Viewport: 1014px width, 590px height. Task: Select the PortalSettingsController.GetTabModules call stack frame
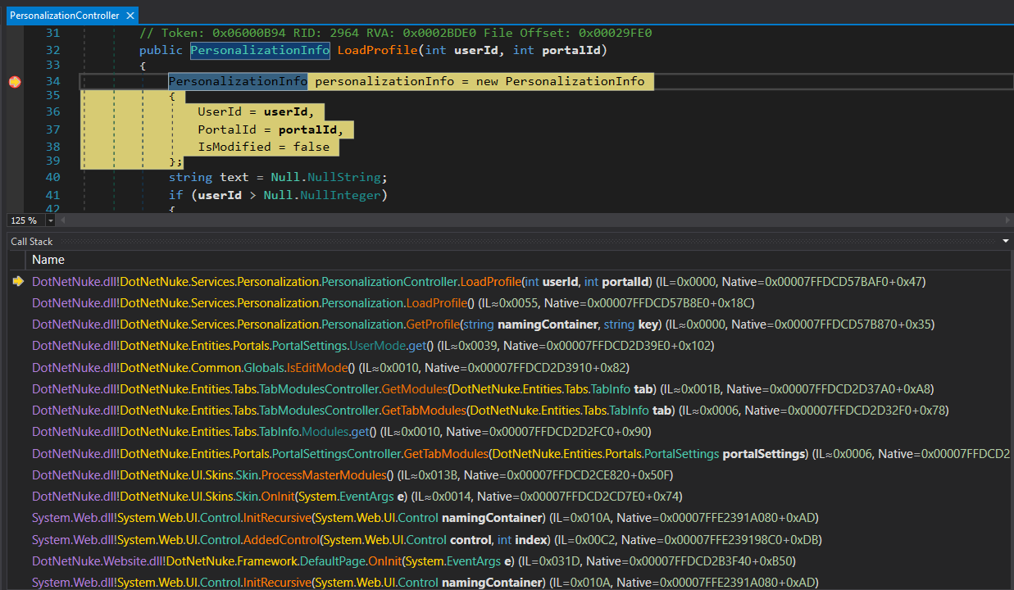[x=521, y=454]
